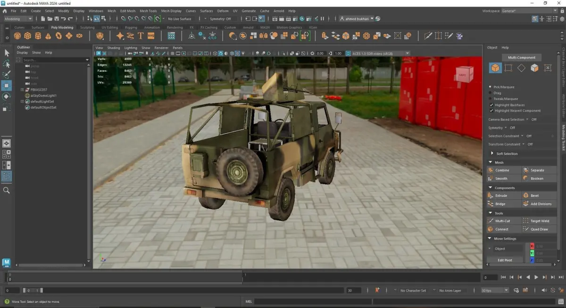Image resolution: width=566 pixels, height=308 pixels.
Task: Click the Edit Pivot button
Action: pos(505,260)
